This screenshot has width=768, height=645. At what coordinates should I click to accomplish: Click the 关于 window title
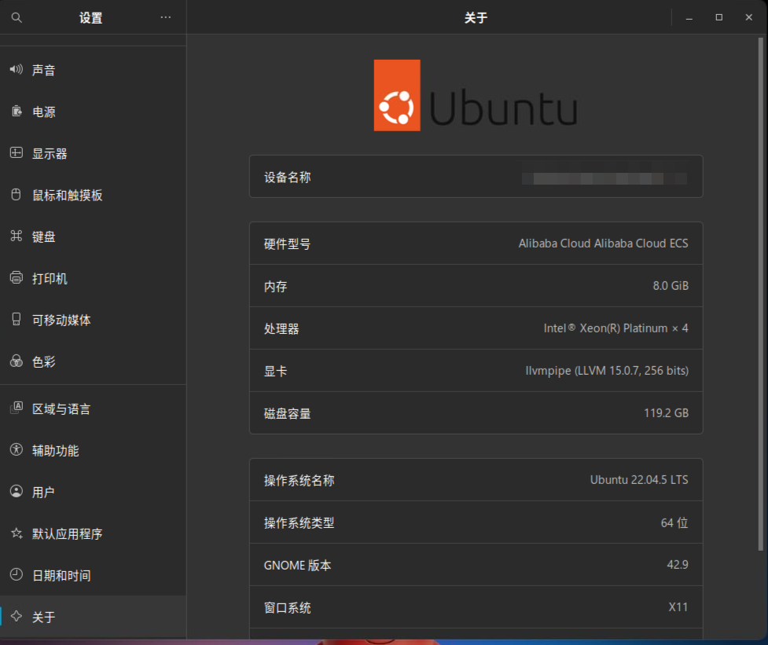click(476, 18)
